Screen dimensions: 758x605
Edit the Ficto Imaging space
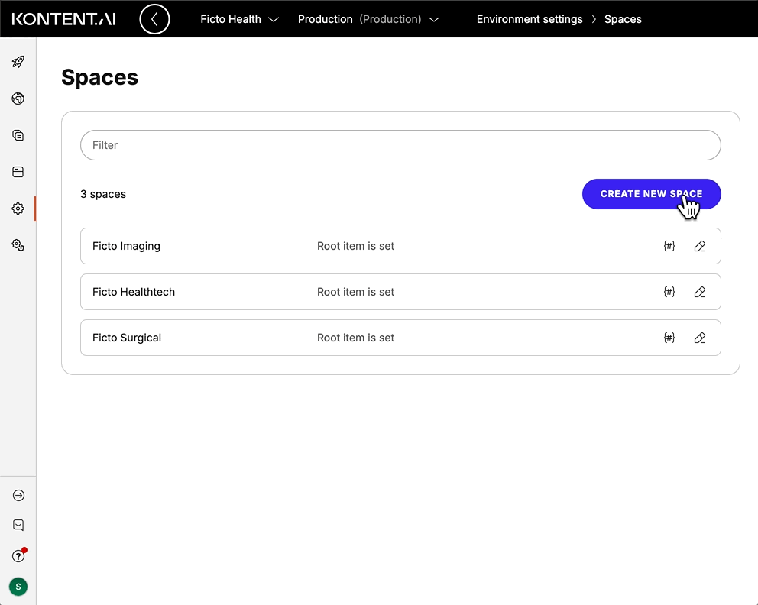tap(700, 246)
